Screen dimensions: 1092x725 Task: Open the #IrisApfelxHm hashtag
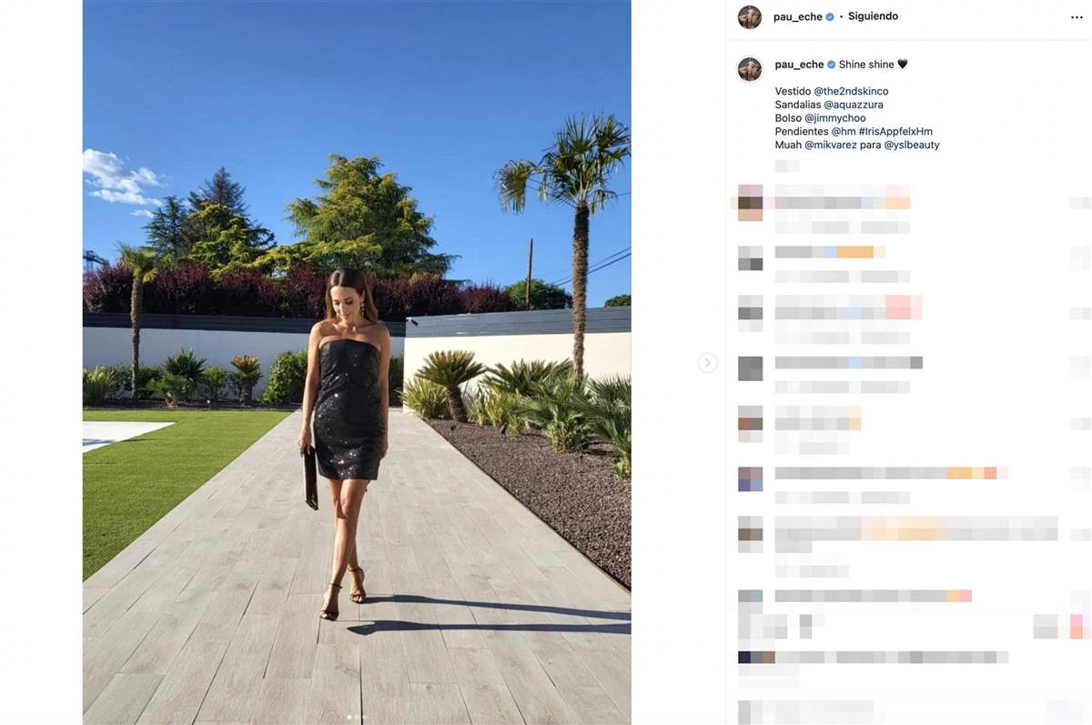(895, 132)
